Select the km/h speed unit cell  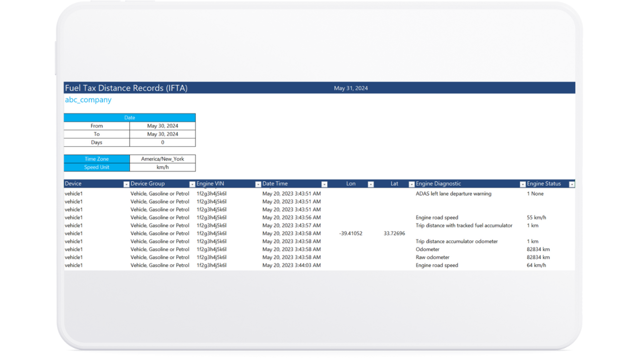click(x=162, y=168)
